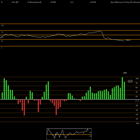Click the 24.2 value beside the RSI line
140x140 pixels.
(x=128, y=40)
